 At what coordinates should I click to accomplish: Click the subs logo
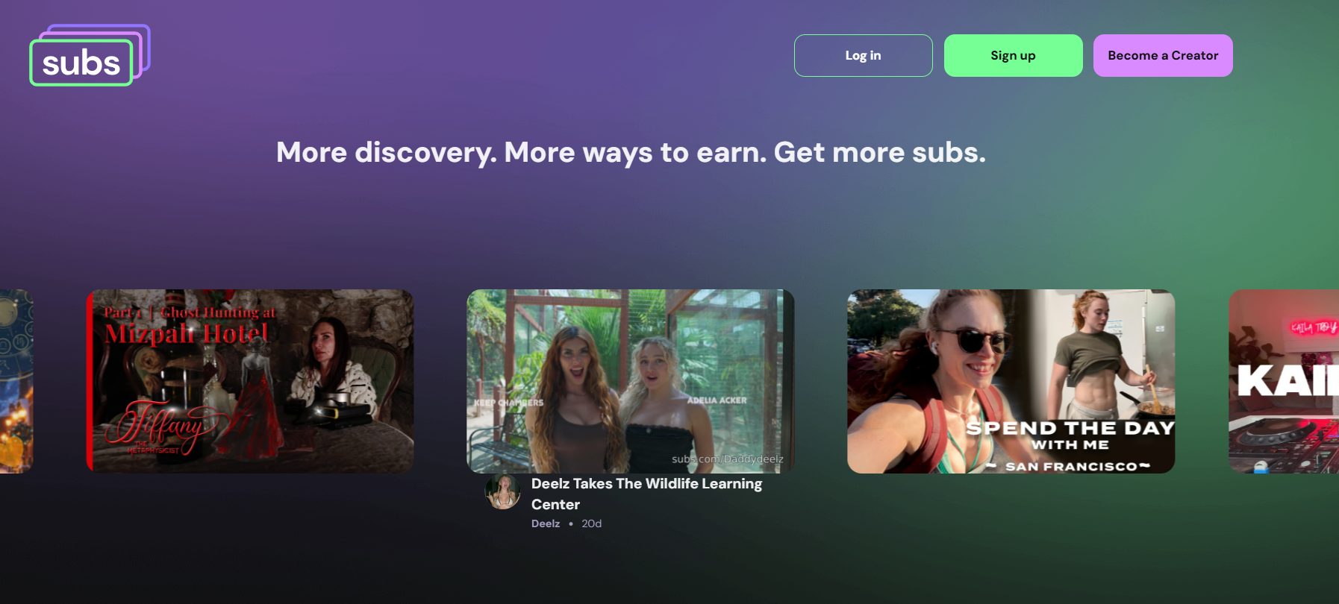pos(90,55)
